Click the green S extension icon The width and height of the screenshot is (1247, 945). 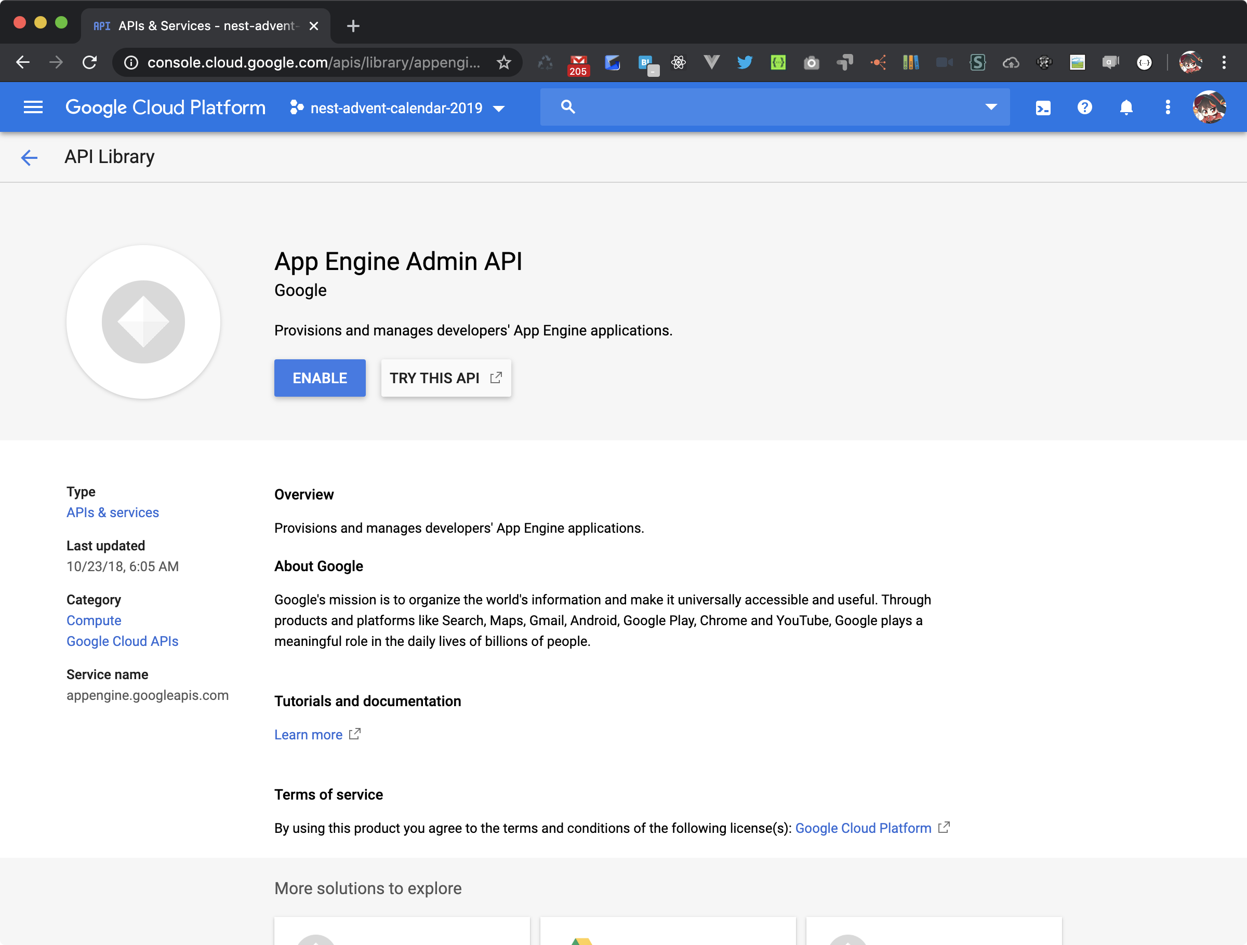[x=977, y=62]
